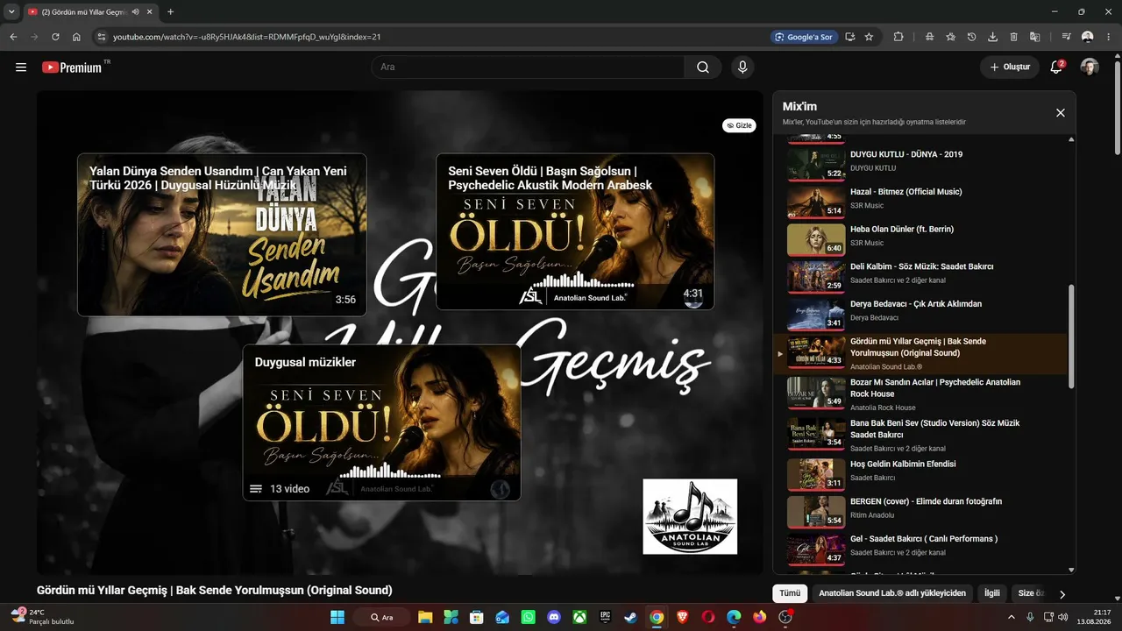
Task: Launch Steam from the taskbar
Action: tap(630, 617)
